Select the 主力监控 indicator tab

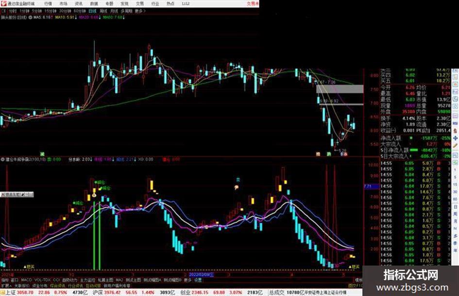[88, 280]
